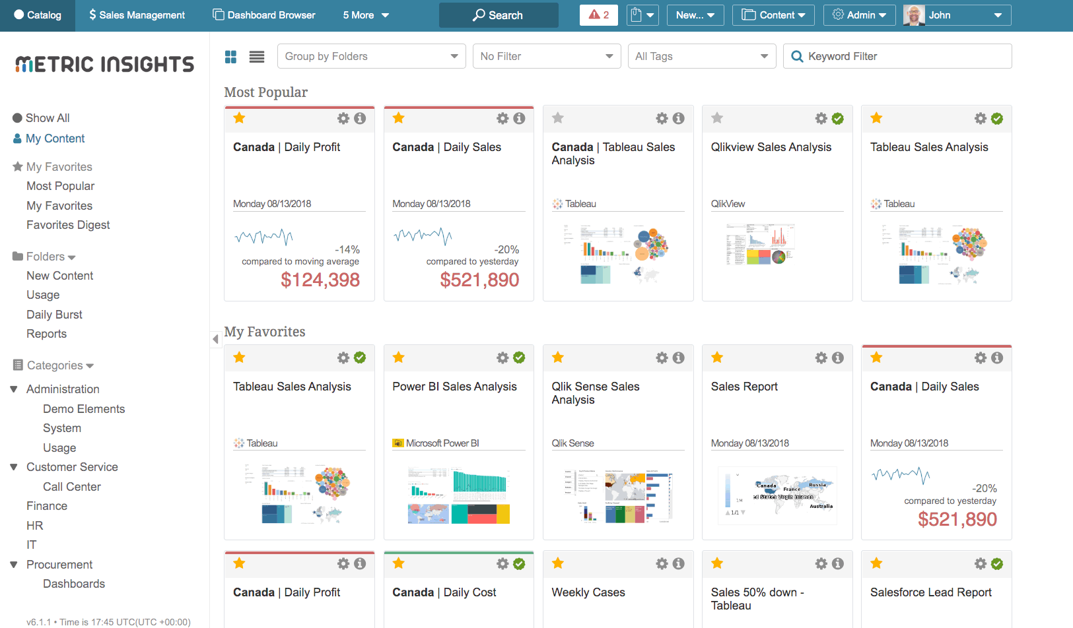Click green check on Salesforce Lead Report tile
Viewport: 1073px width, 628px height.
[997, 563]
